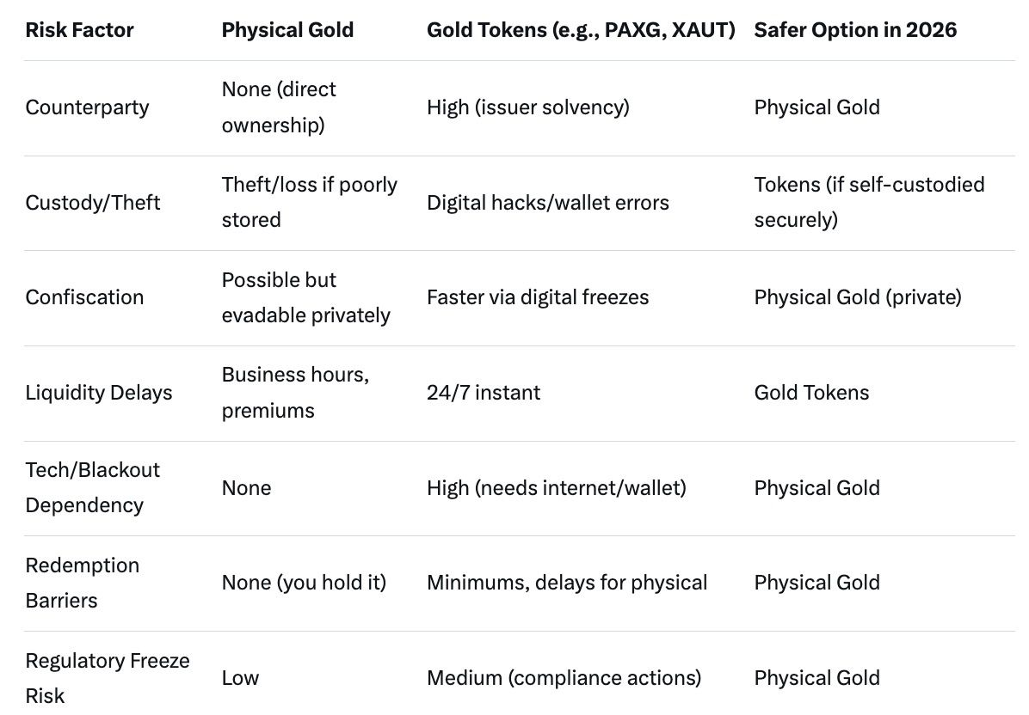Select the Confiscation row label
The image size is (1029, 715).
pyautogui.click(x=84, y=297)
